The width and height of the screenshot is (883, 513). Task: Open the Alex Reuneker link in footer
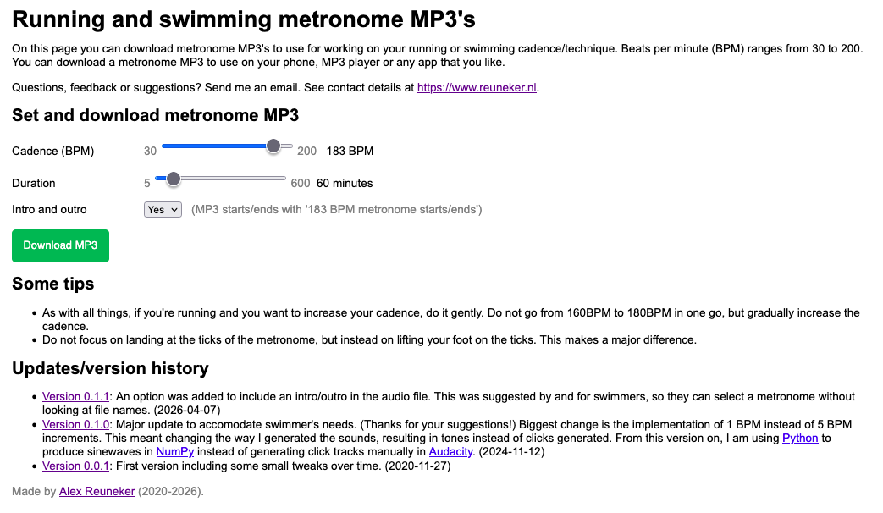point(97,491)
